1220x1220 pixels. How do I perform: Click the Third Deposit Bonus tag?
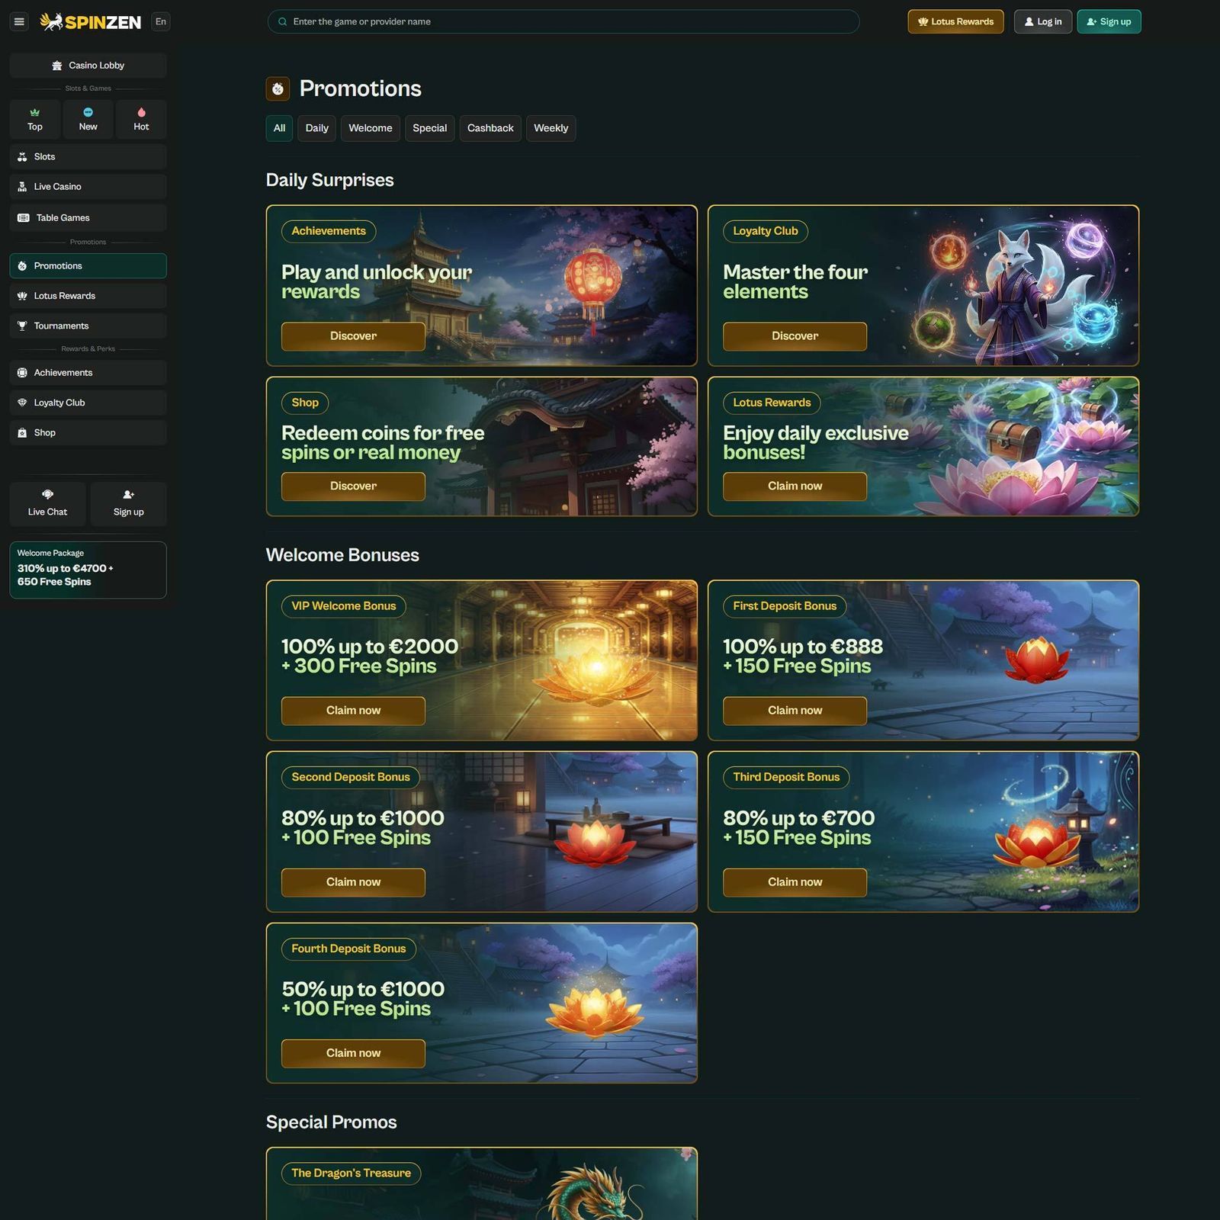coord(786,777)
